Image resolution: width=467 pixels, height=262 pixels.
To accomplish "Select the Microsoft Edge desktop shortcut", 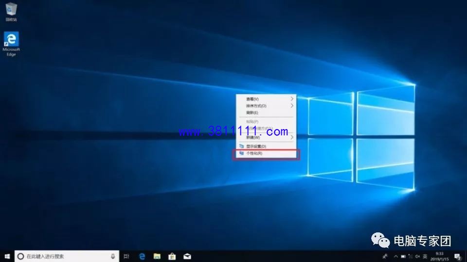I will click(11, 44).
